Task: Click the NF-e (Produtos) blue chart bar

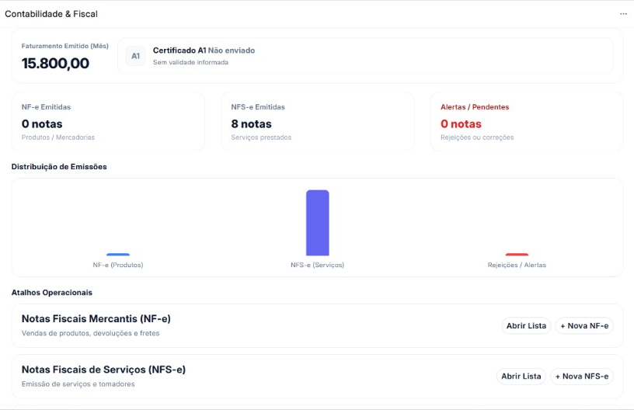Action: 118,255
